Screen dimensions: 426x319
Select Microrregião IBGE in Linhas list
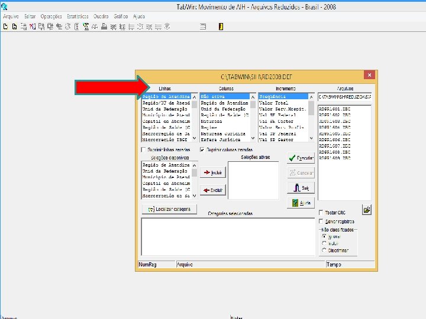(x=166, y=139)
